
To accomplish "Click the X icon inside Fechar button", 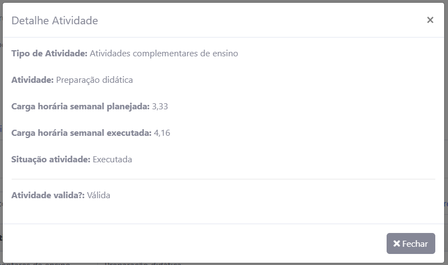I will coord(397,243).
